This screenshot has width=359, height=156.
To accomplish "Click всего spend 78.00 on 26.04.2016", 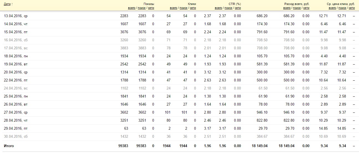I will (x=263, y=104).
